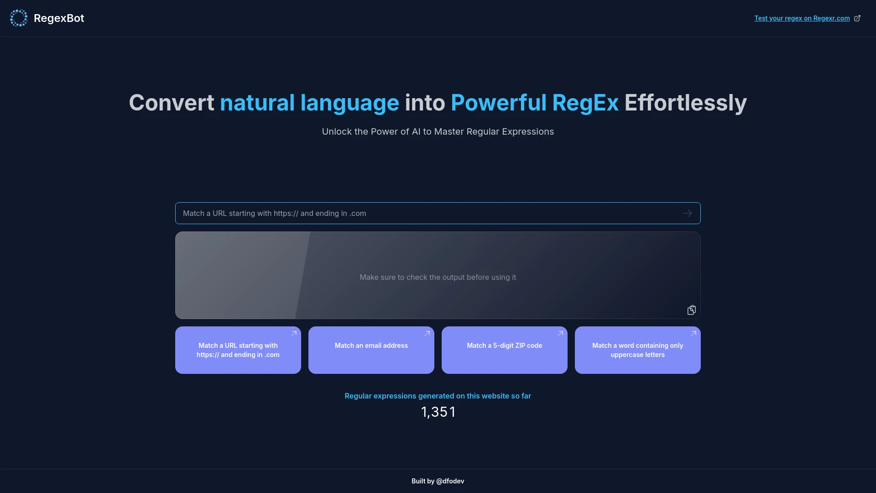Select Match an email address example card
This screenshot has width=876, height=493.
point(371,350)
